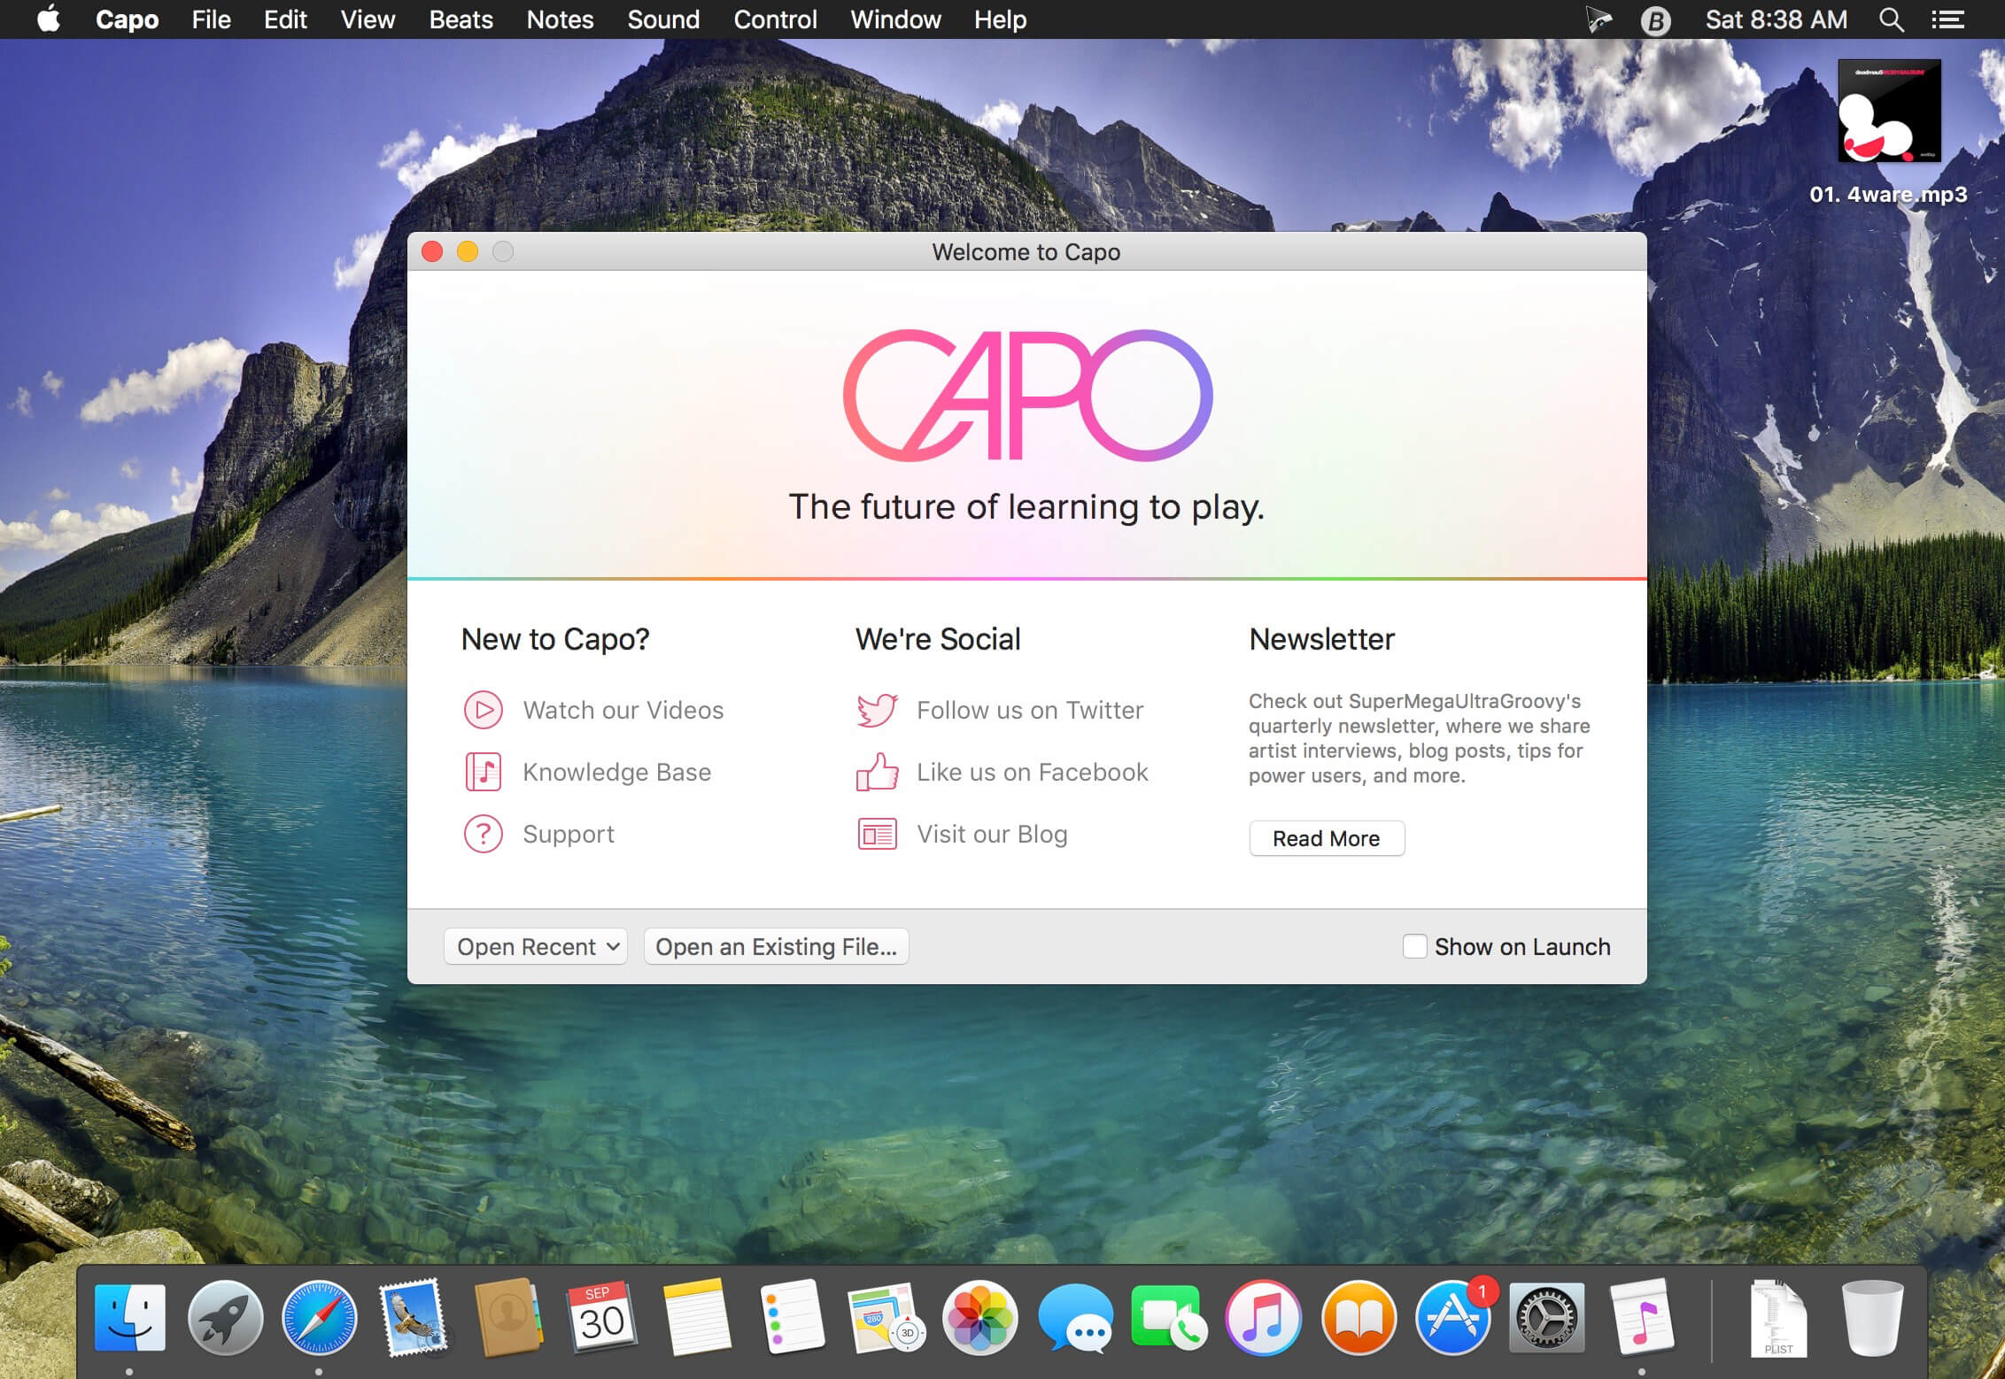Minimize the Welcome to Capo window
The image size is (2005, 1379).
coord(468,251)
